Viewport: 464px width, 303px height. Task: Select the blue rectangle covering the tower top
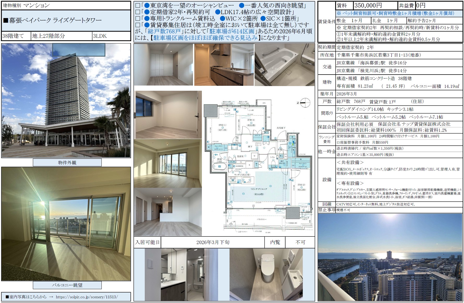point(79,50)
